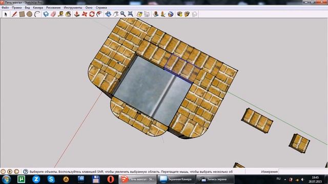
Task: Open the Инструменты menu
Action: click(73, 8)
